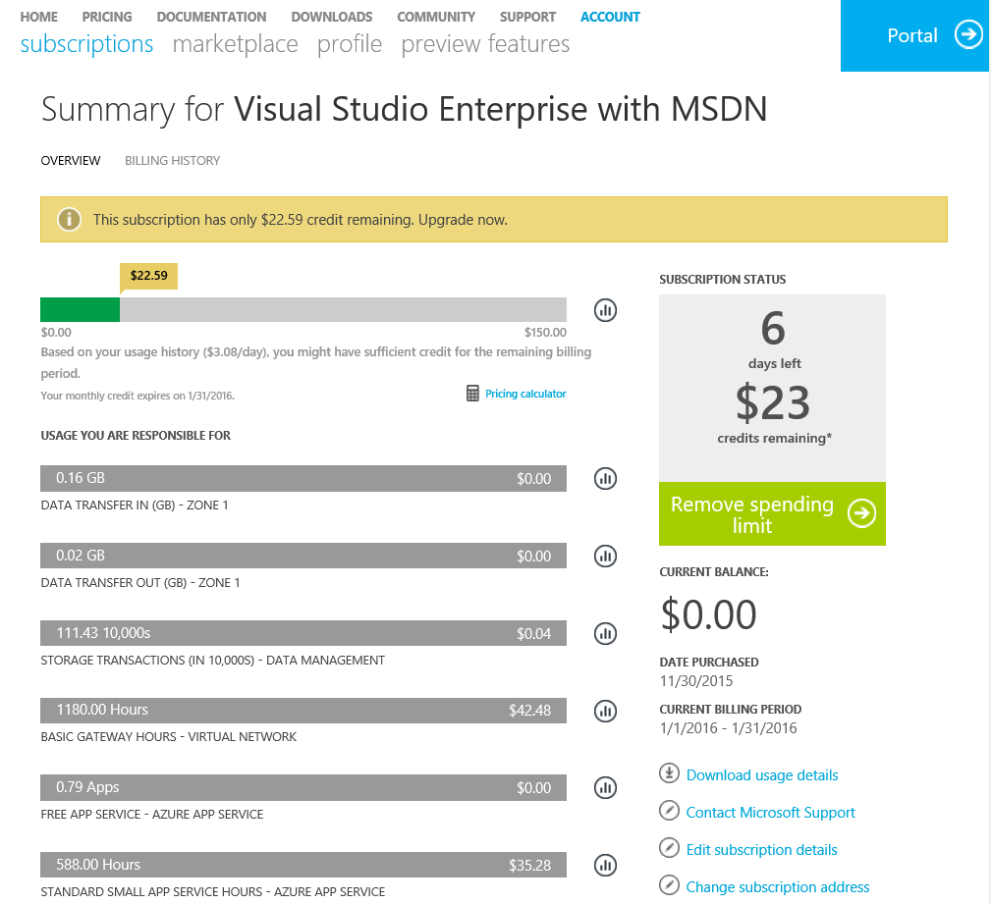This screenshot has height=904, width=991.
Task: Select the ACCOUNT menu item
Action: coord(611,17)
